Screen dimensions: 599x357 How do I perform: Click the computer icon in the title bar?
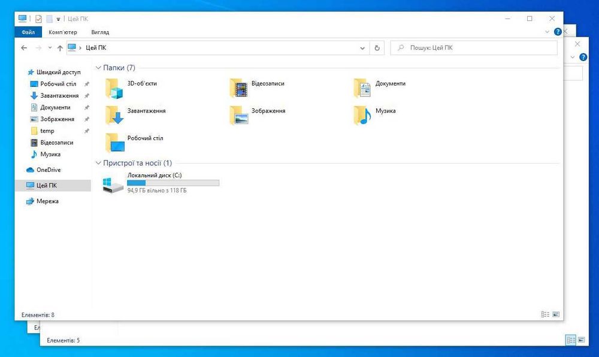pyautogui.click(x=23, y=19)
